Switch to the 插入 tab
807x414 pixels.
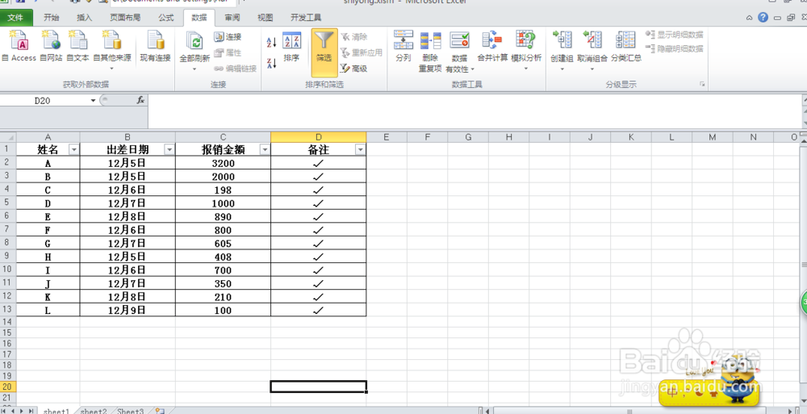[x=85, y=18]
